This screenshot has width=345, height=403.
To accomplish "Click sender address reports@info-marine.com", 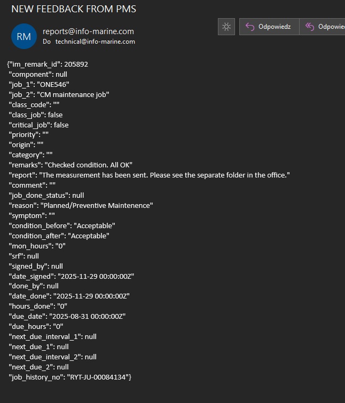I will (88, 31).
